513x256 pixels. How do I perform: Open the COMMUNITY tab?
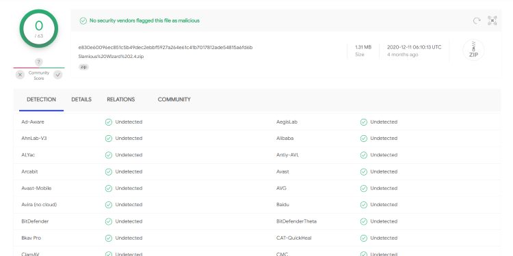174,100
